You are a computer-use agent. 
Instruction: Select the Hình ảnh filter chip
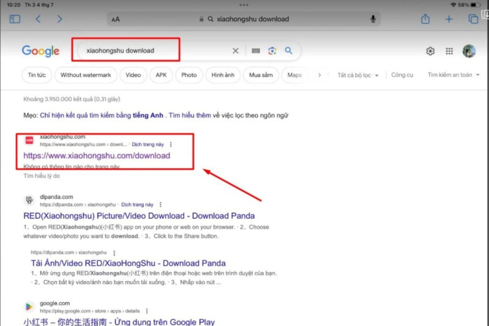(223, 75)
